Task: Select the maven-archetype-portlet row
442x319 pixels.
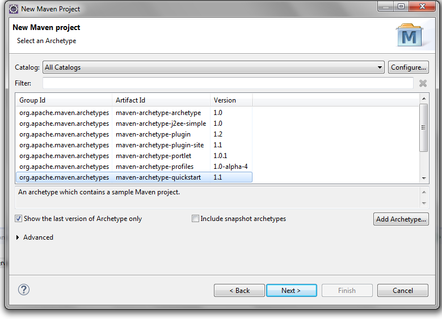Action: [x=134, y=156]
